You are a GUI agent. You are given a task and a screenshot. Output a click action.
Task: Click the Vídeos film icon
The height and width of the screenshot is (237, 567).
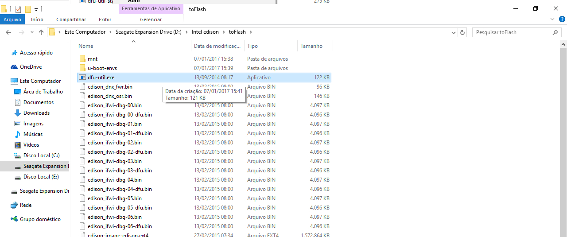click(x=18, y=145)
